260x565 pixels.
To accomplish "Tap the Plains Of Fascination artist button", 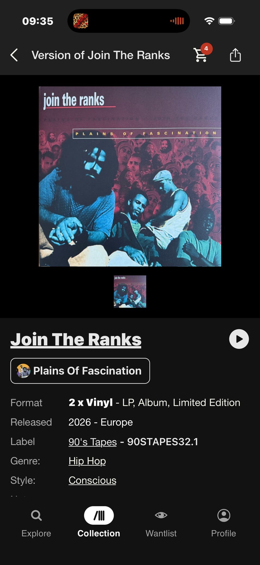I will tap(80, 371).
